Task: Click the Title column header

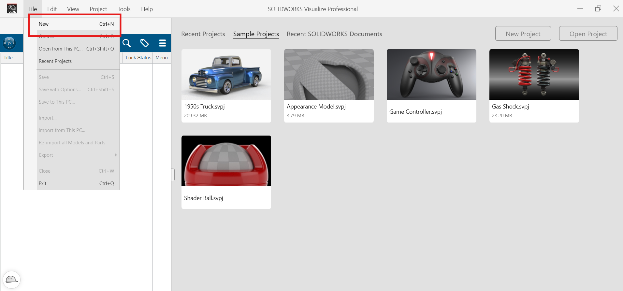Action: click(8, 58)
